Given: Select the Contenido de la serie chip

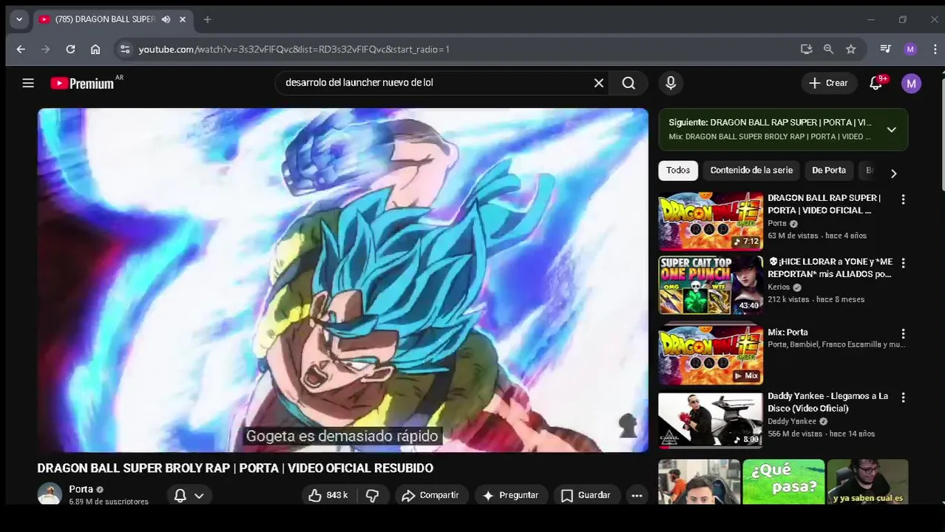Looking at the screenshot, I should point(751,171).
